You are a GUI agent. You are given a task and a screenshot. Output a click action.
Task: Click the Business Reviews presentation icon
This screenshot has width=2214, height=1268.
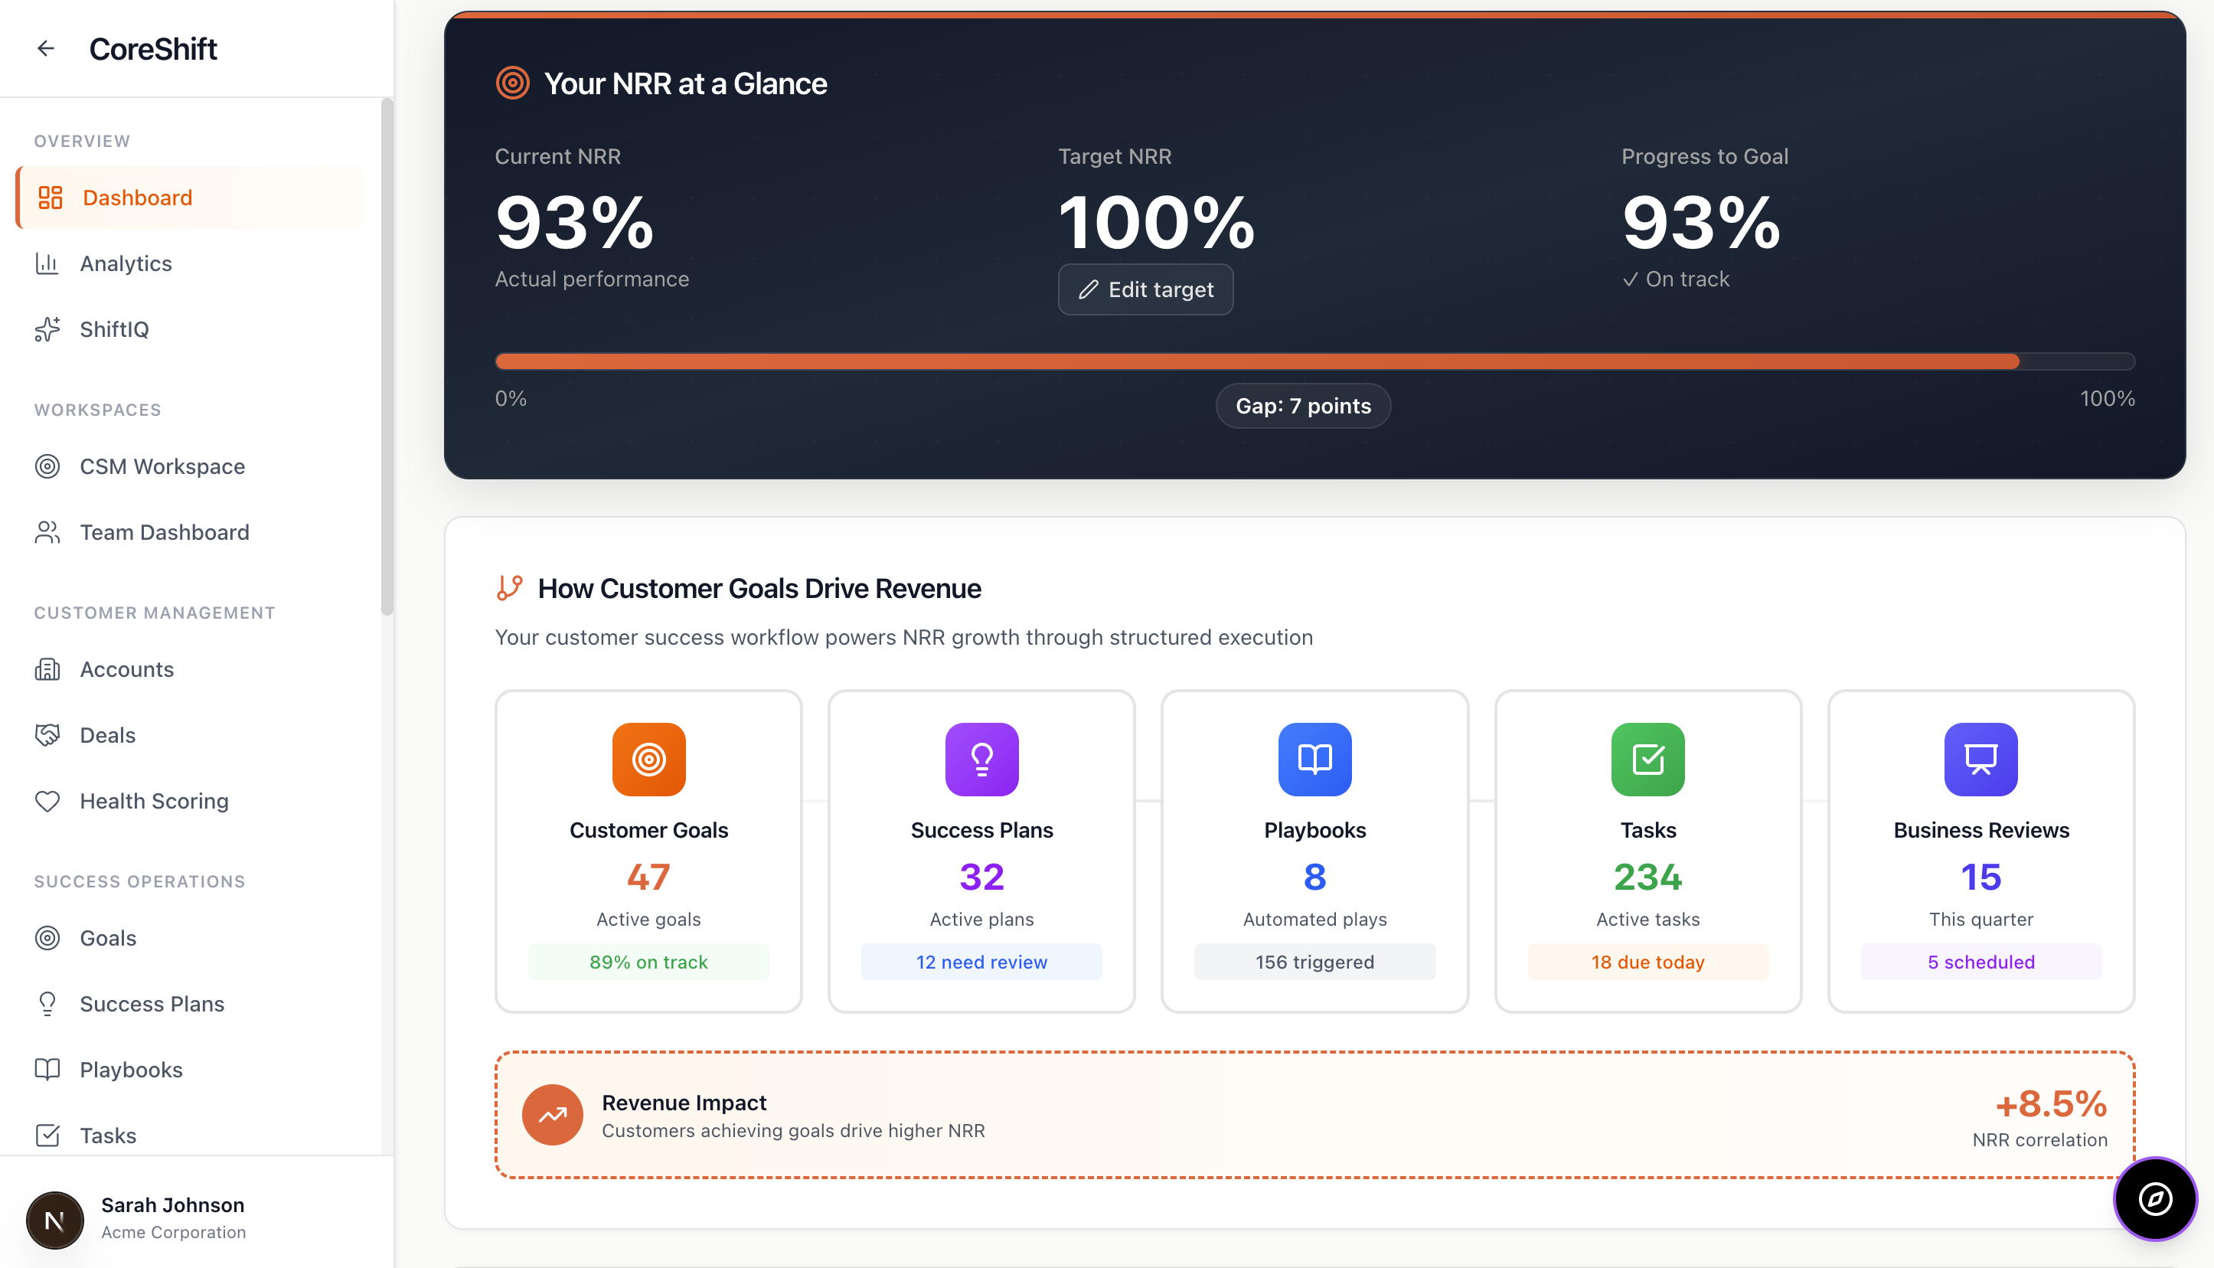click(1980, 759)
